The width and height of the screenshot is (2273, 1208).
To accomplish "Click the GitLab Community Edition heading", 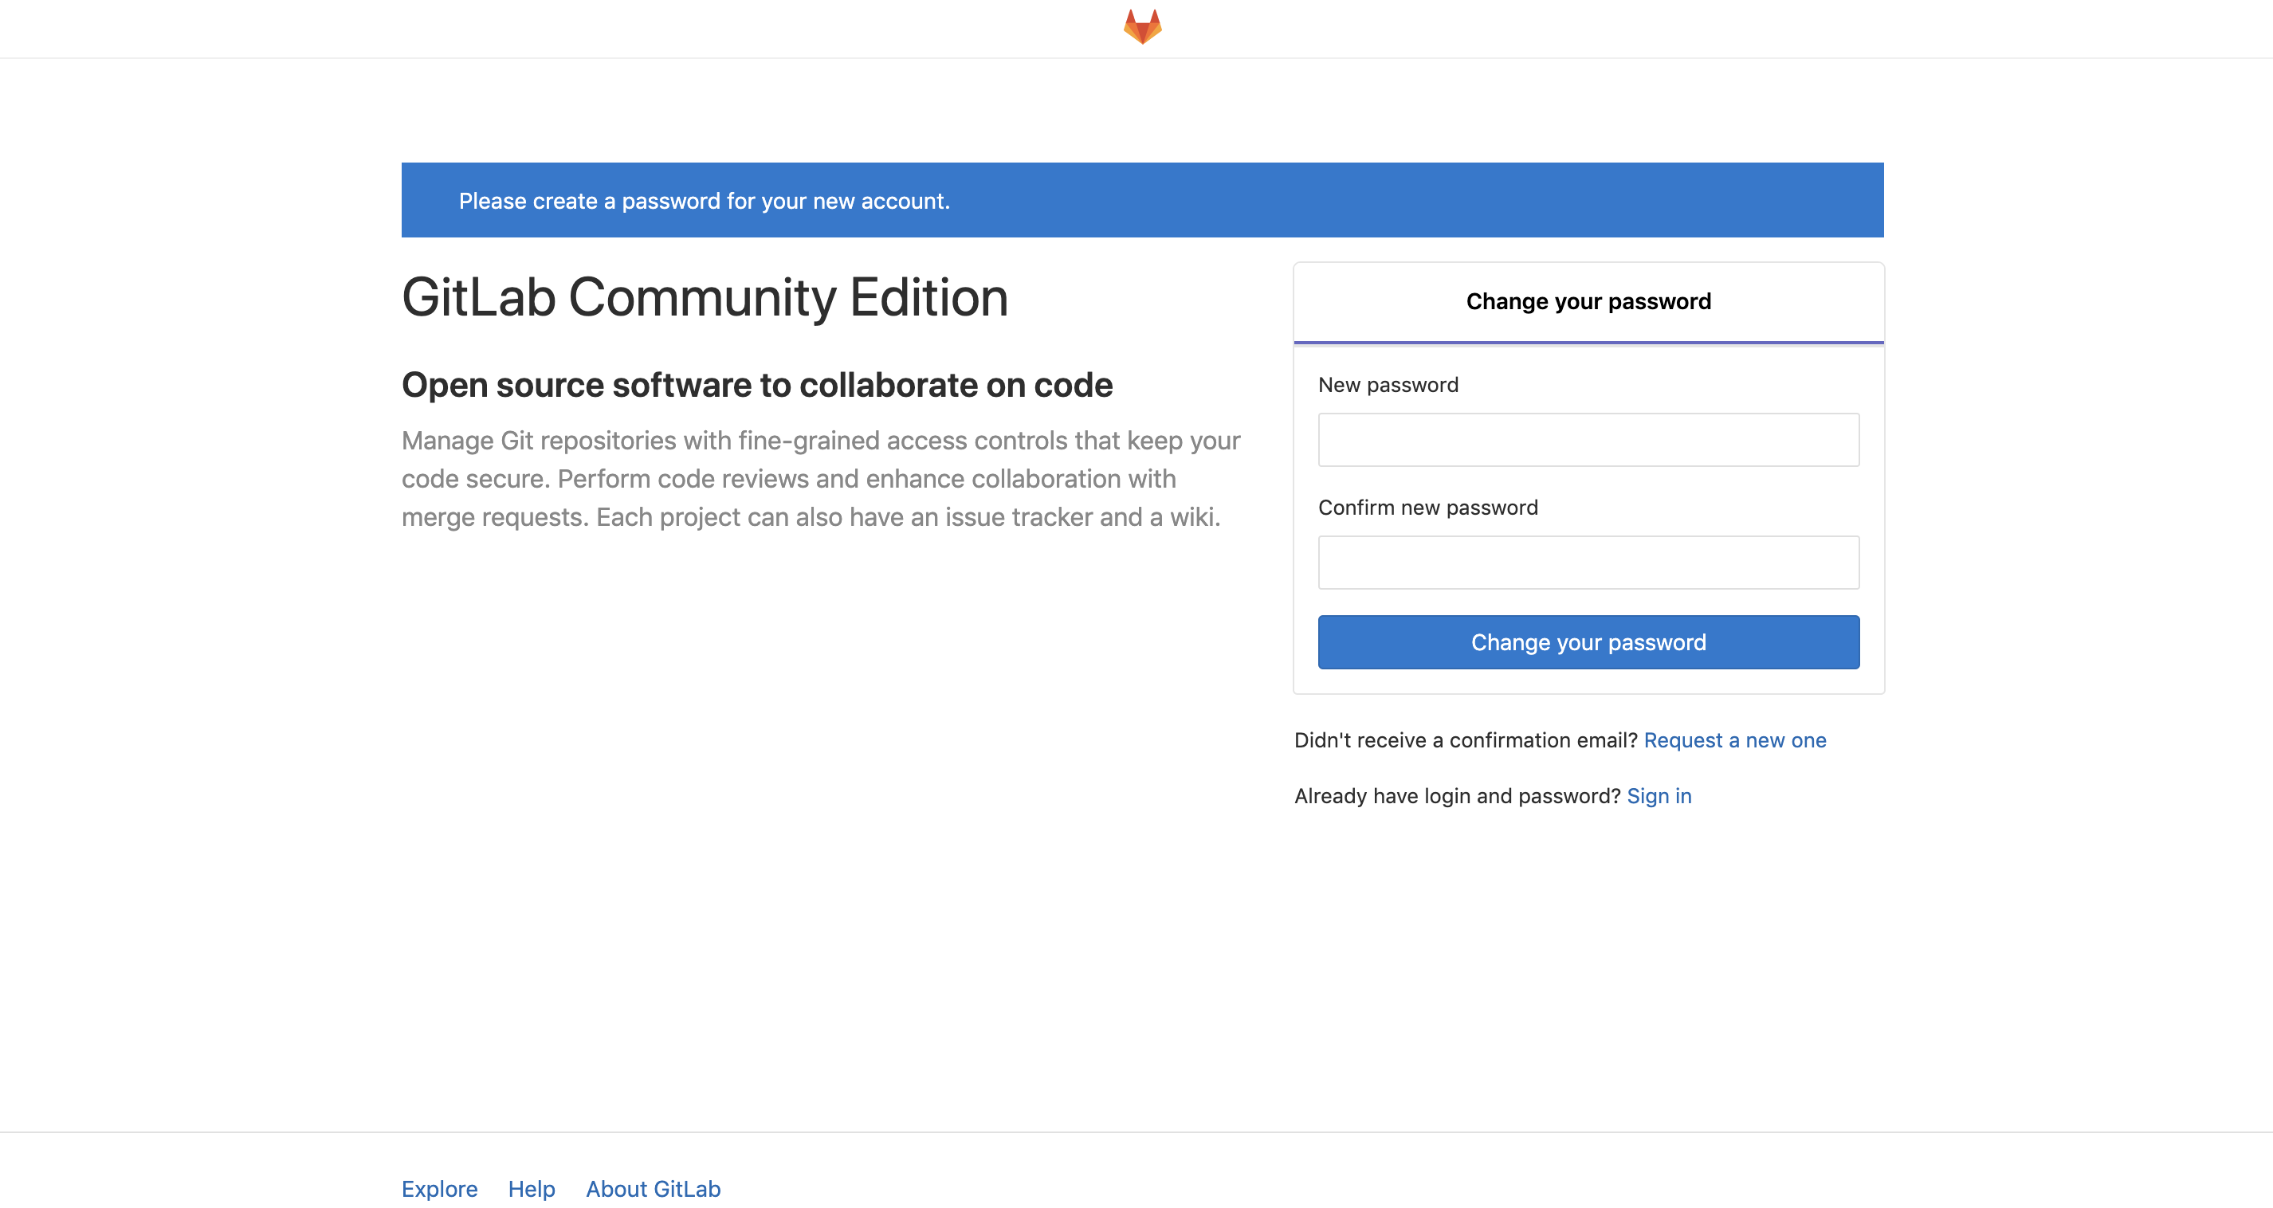I will [x=706, y=297].
